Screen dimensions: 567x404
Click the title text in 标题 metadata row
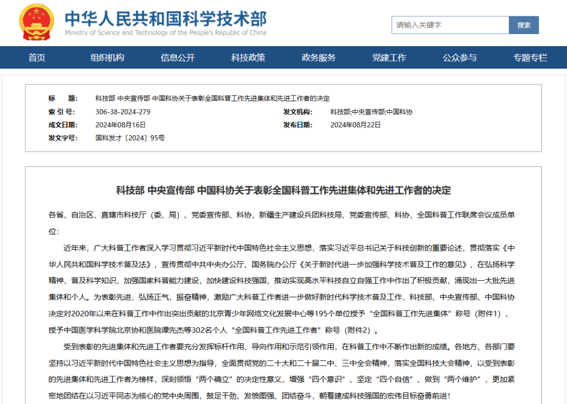point(213,99)
